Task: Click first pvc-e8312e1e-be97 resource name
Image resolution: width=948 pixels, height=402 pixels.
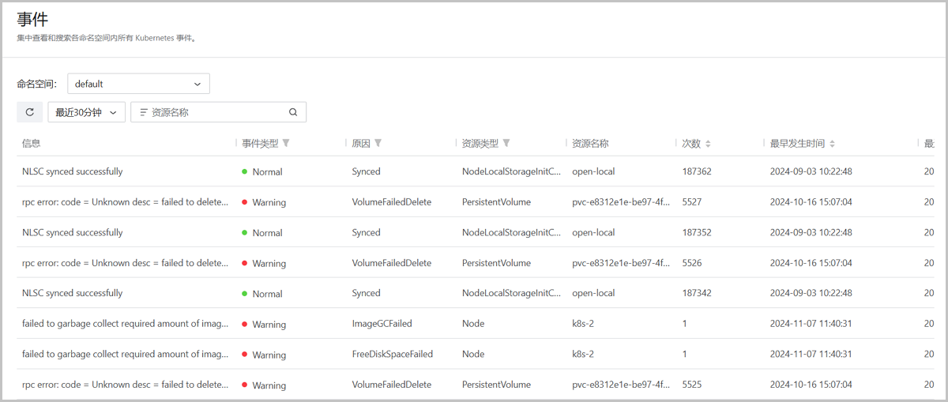Action: pos(621,202)
